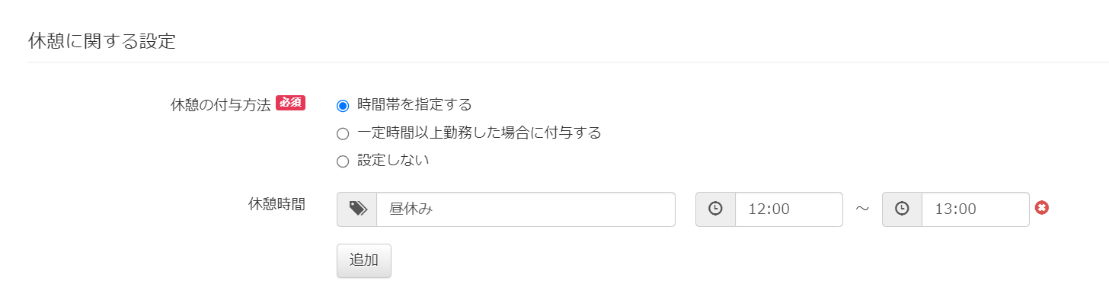The width and height of the screenshot is (1109, 297).
Task: Click the 休憩の付与方法 field label
Action: 221,105
